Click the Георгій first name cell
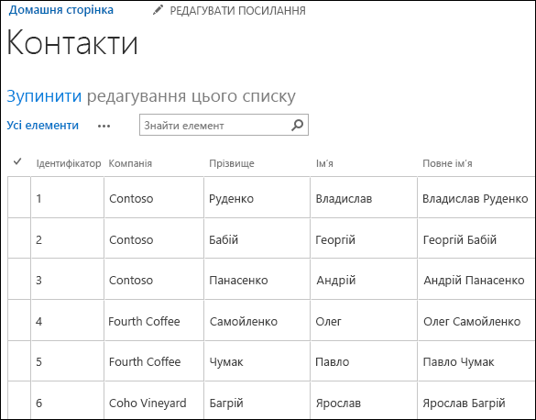 (x=364, y=238)
